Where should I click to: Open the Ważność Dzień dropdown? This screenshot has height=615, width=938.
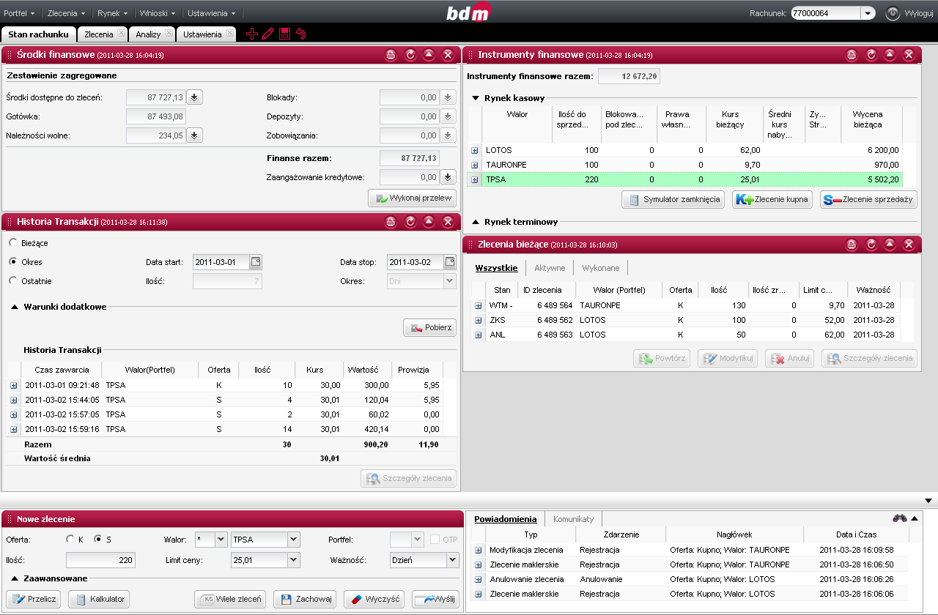point(452,560)
